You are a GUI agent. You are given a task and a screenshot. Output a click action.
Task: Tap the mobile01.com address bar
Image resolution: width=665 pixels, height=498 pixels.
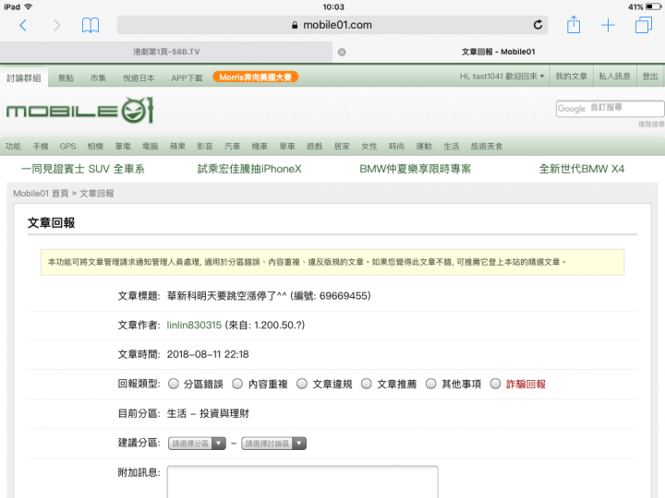pos(332,25)
